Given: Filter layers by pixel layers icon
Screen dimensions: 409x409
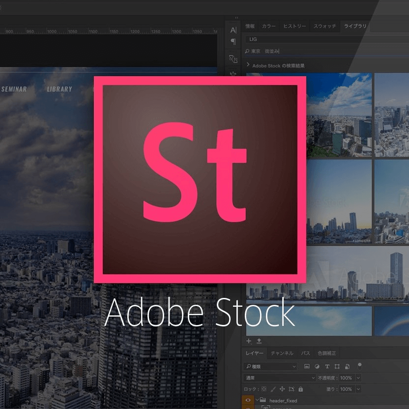Looking at the screenshot, I should pyautogui.click(x=307, y=367).
